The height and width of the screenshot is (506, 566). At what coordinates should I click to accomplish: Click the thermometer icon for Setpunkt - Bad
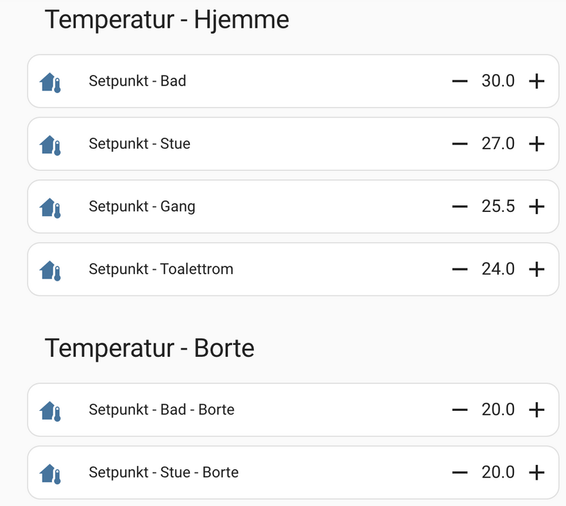coord(51,82)
